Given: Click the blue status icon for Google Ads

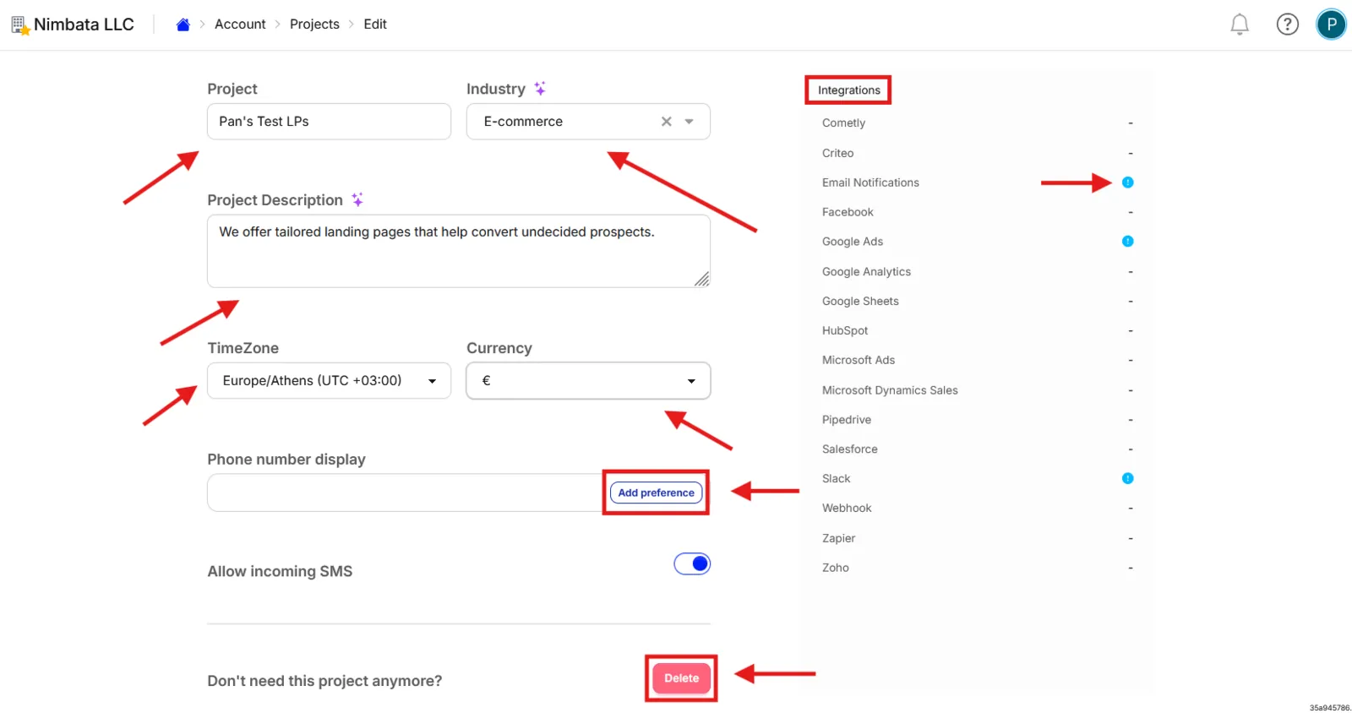Looking at the screenshot, I should pos(1127,242).
